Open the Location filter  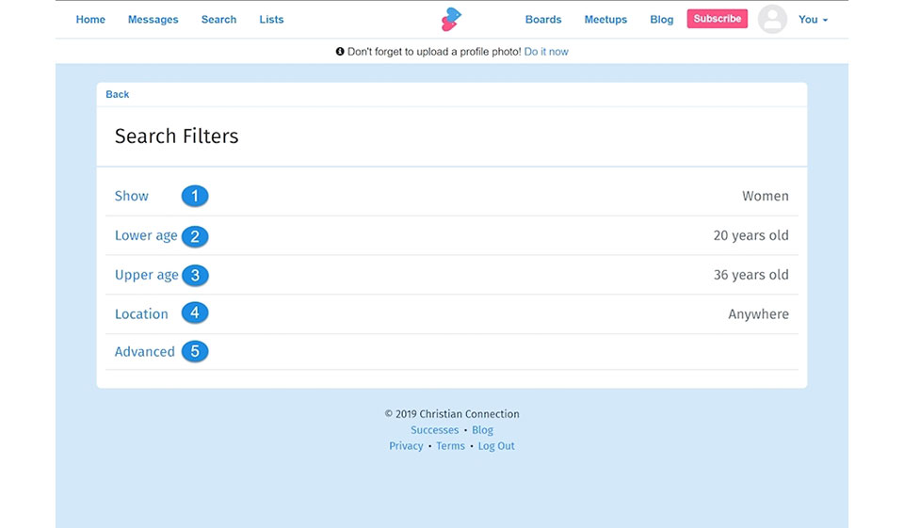point(141,314)
